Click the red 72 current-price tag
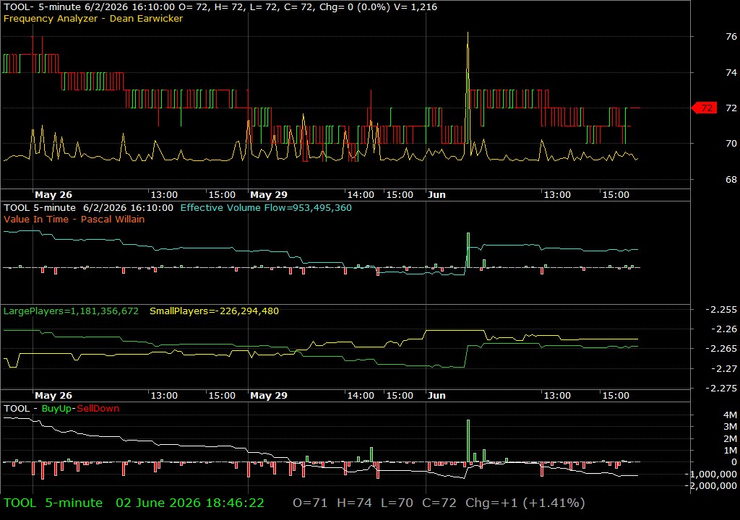 (x=704, y=108)
